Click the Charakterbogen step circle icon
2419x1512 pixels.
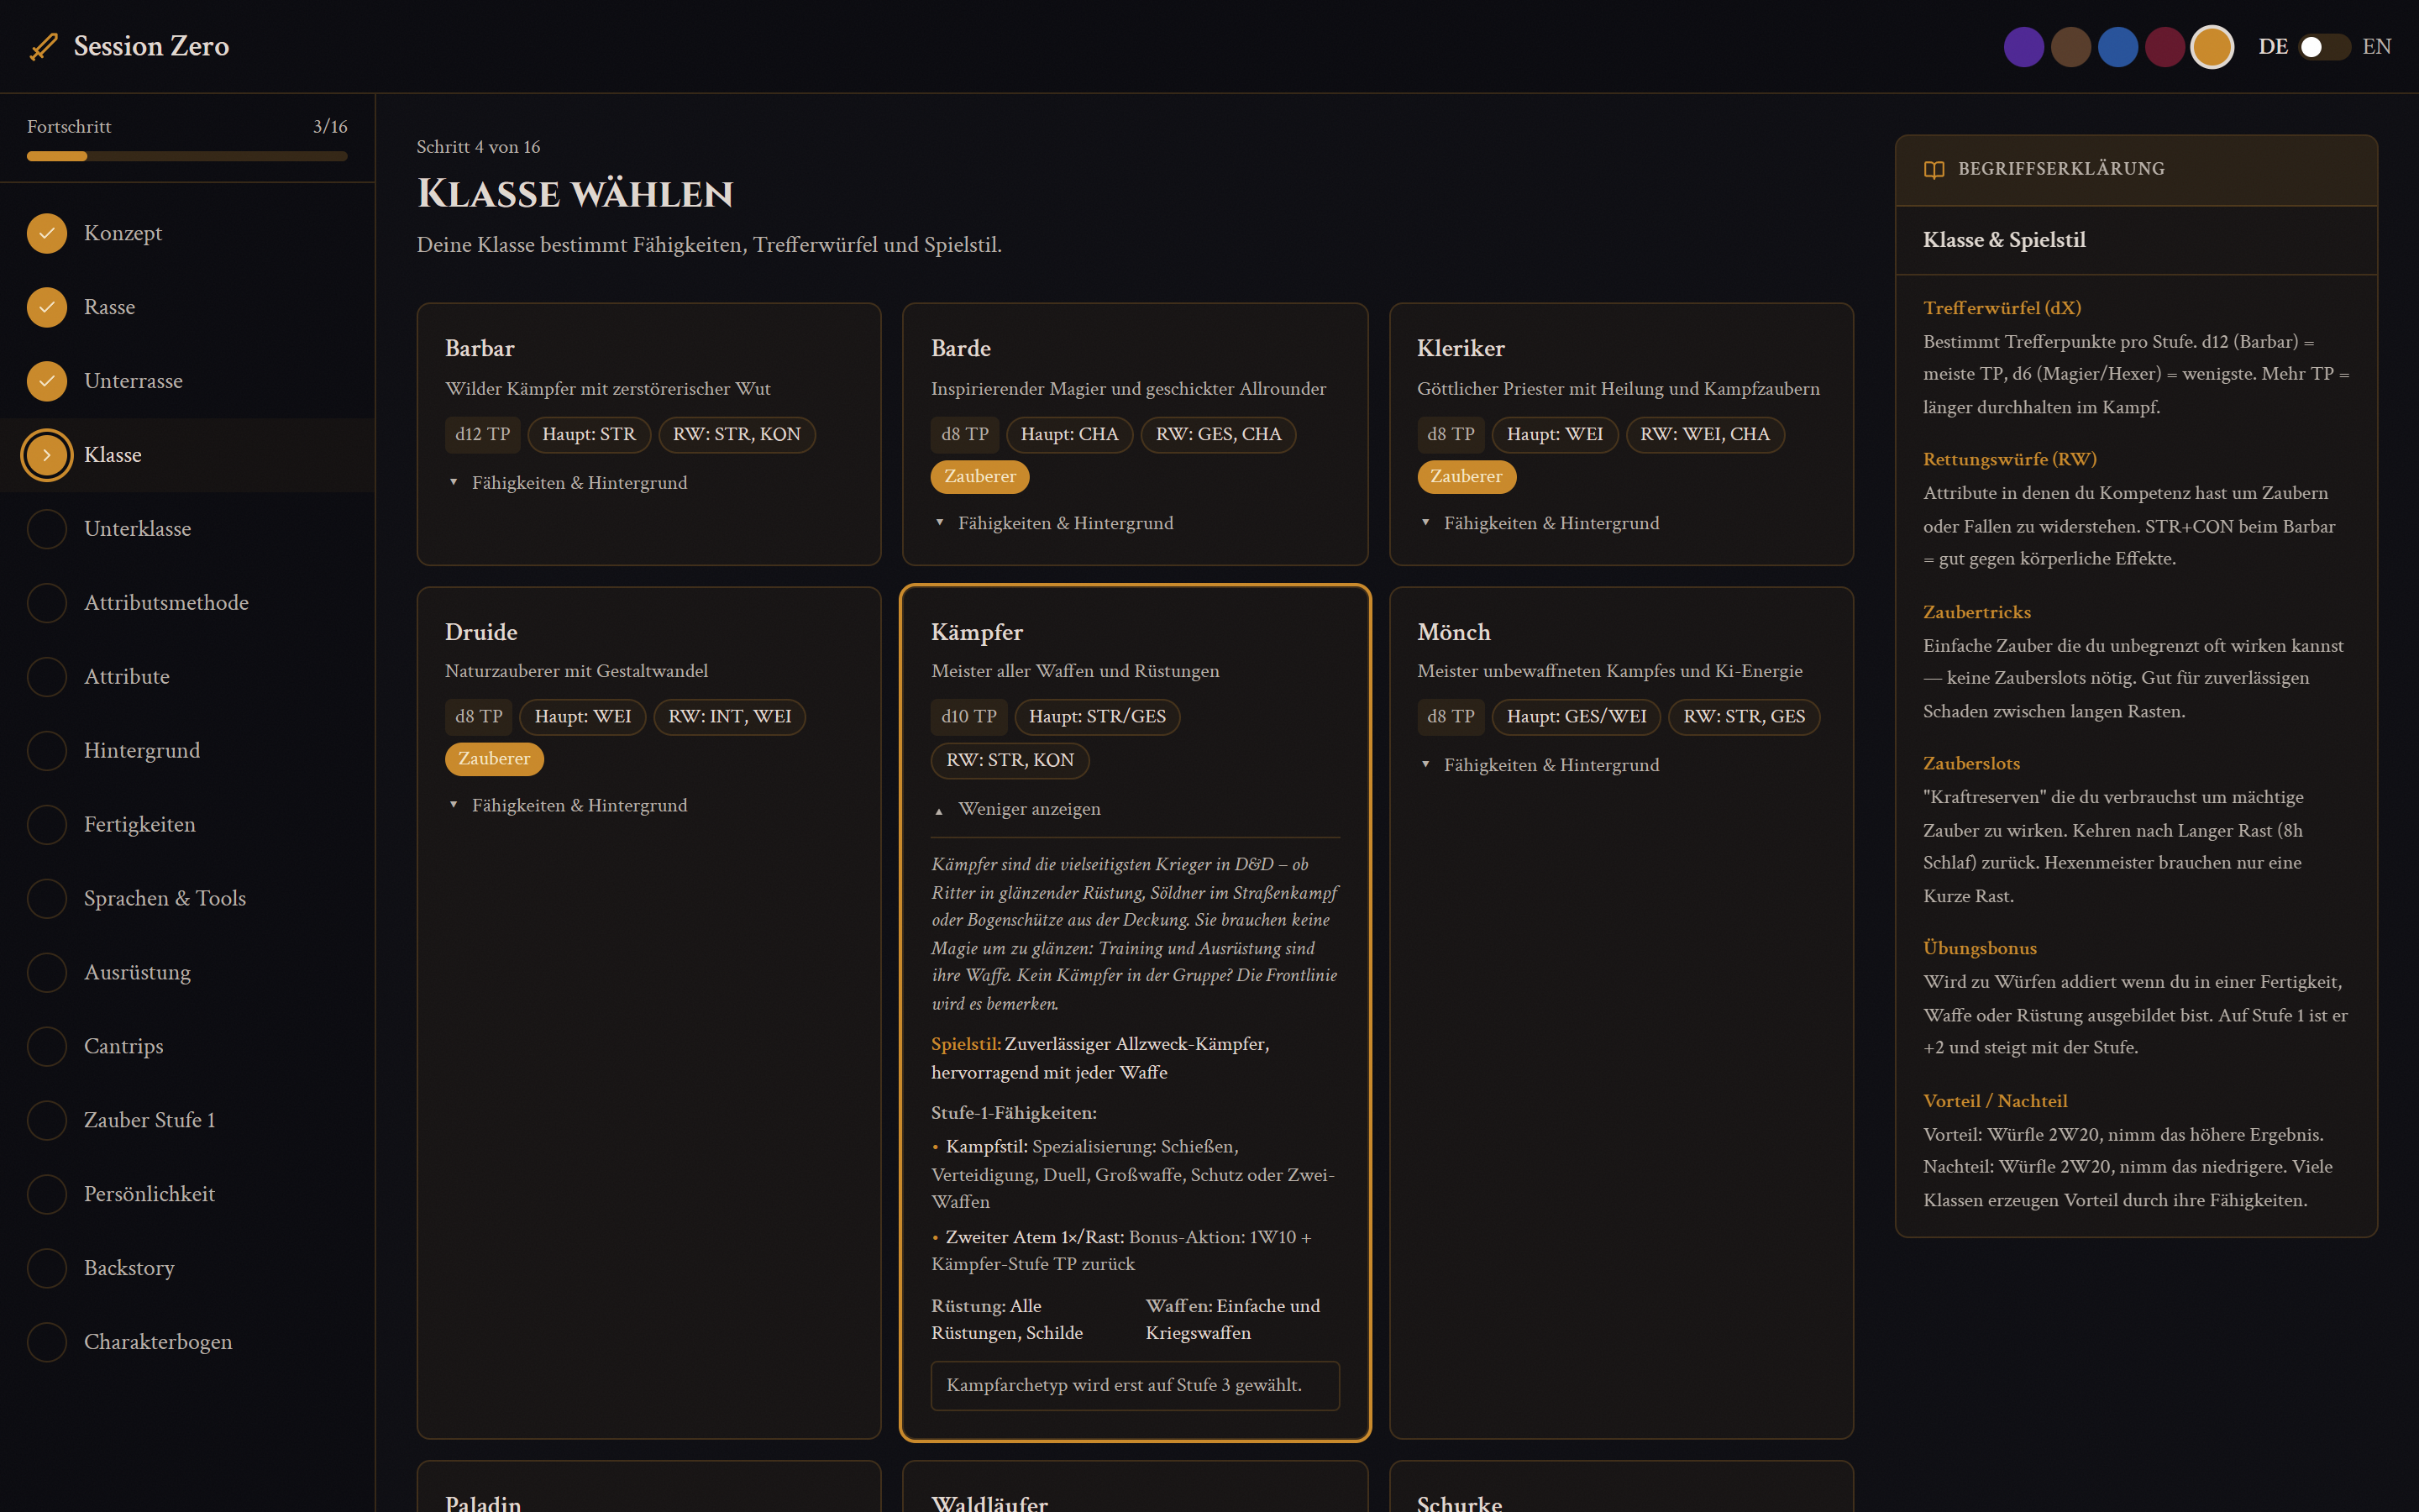47,1343
